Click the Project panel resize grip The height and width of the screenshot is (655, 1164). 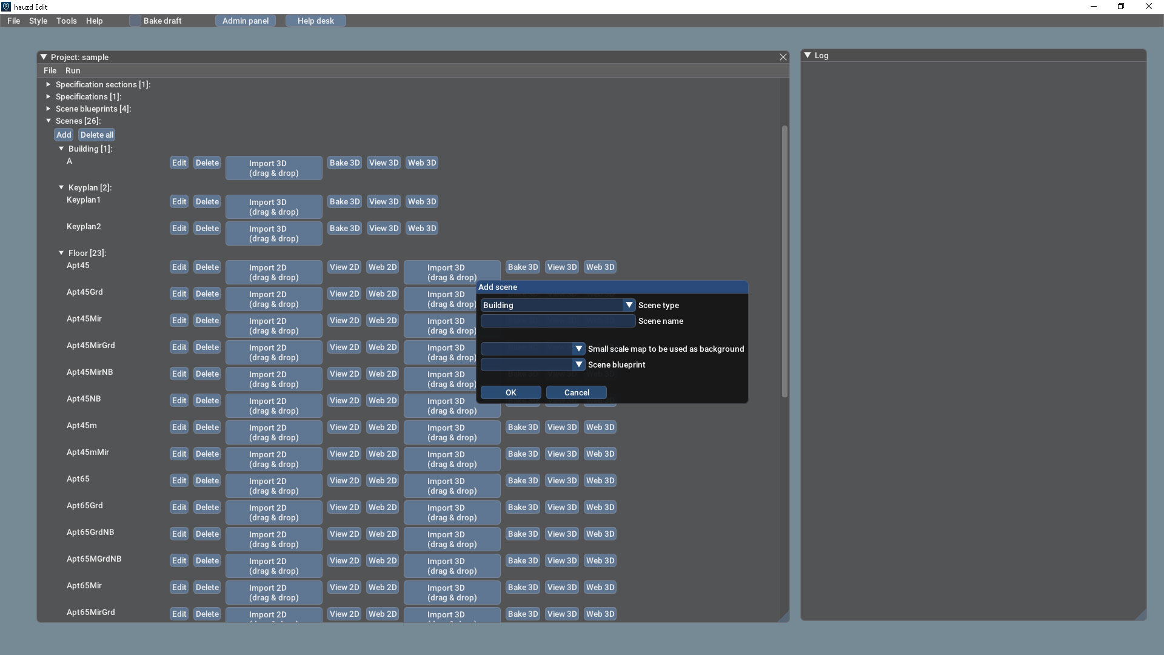(784, 617)
